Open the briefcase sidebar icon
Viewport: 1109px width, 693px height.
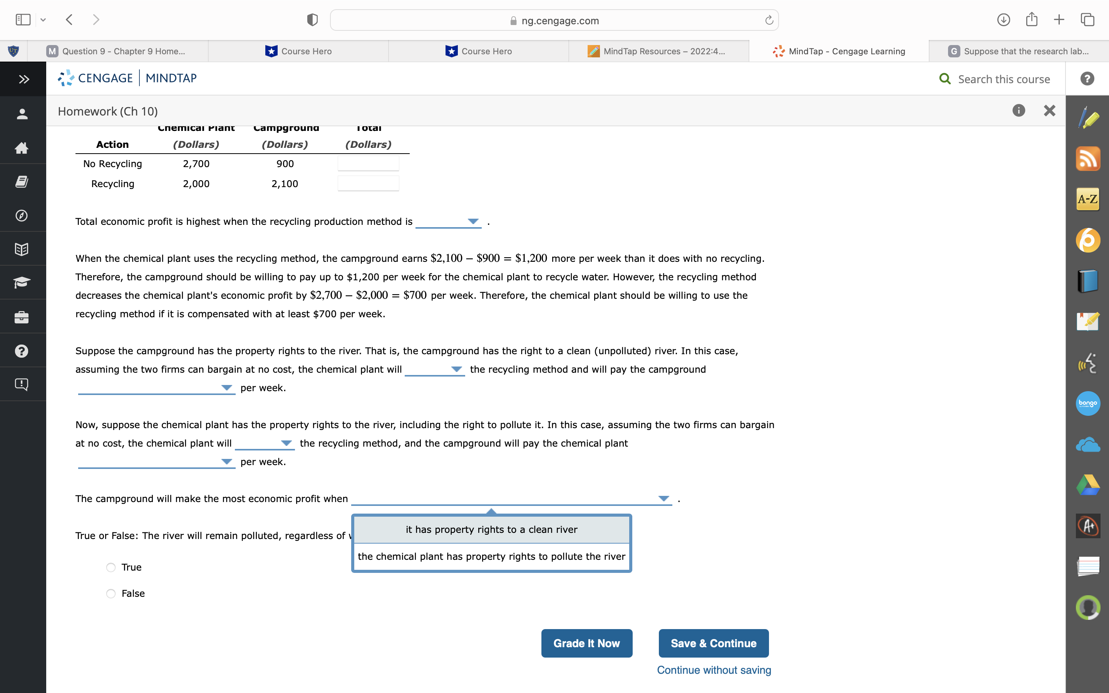click(x=22, y=317)
